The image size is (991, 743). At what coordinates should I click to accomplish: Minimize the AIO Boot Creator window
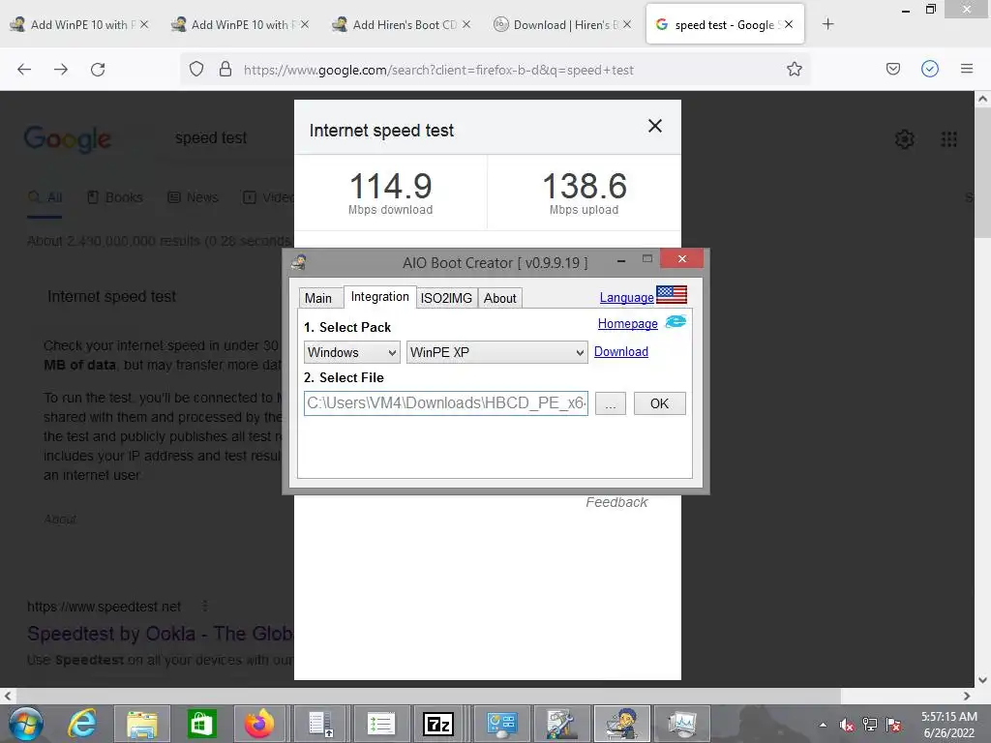pos(621,259)
